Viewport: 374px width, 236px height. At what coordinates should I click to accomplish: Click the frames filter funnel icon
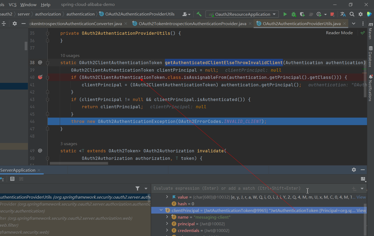point(138,188)
